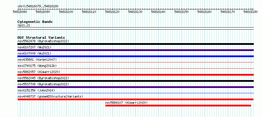The height and width of the screenshot is (117, 262).
Task: Open variant nsv5562045 (ByrskaBishop2022) label
Action: [43, 78]
